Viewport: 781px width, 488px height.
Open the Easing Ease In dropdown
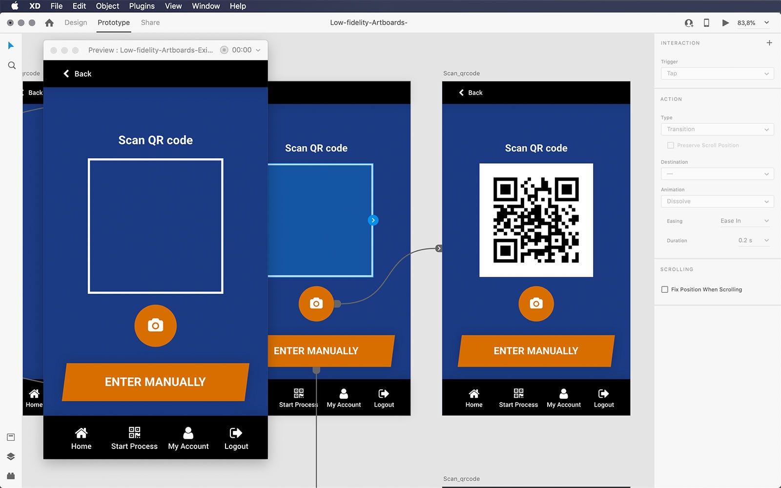point(744,221)
